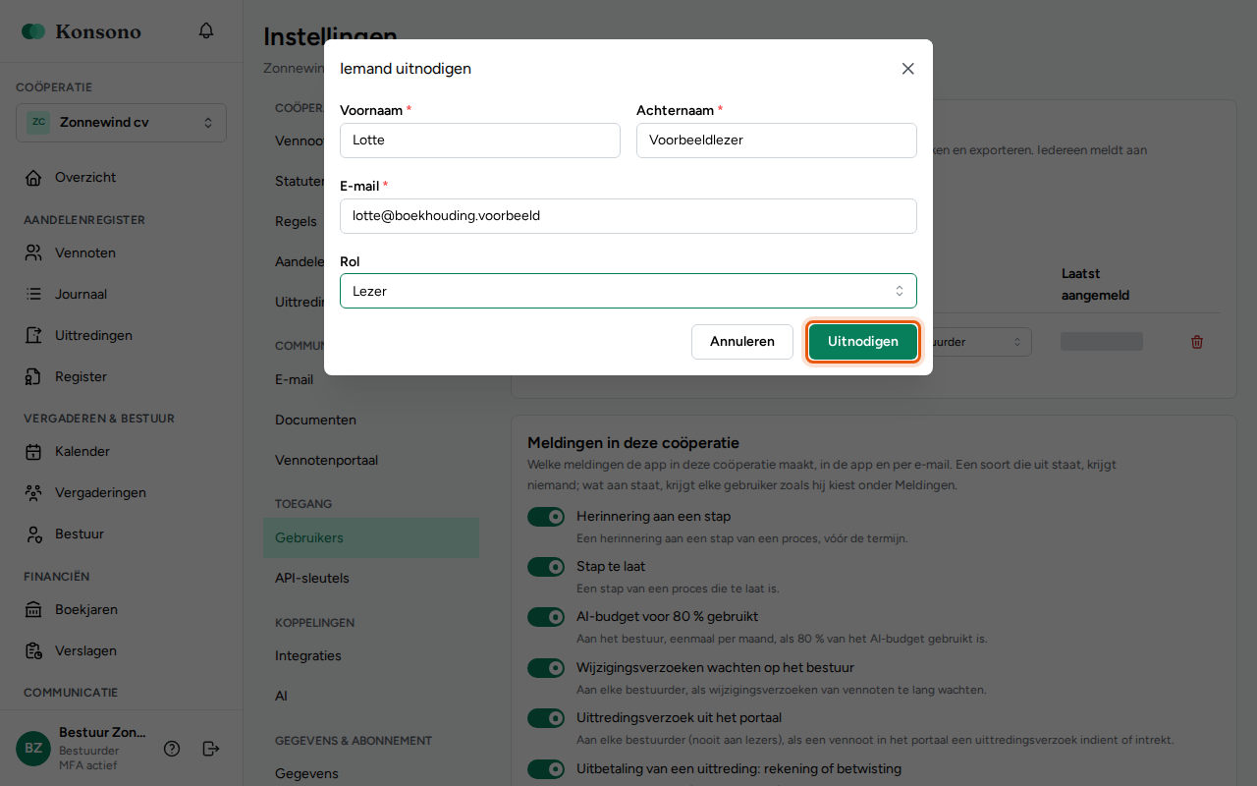Open Integraties settings section
Viewport: 1257px width, 786px height.
click(371, 656)
